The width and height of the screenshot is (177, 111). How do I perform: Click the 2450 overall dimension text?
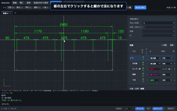pos(64,24)
